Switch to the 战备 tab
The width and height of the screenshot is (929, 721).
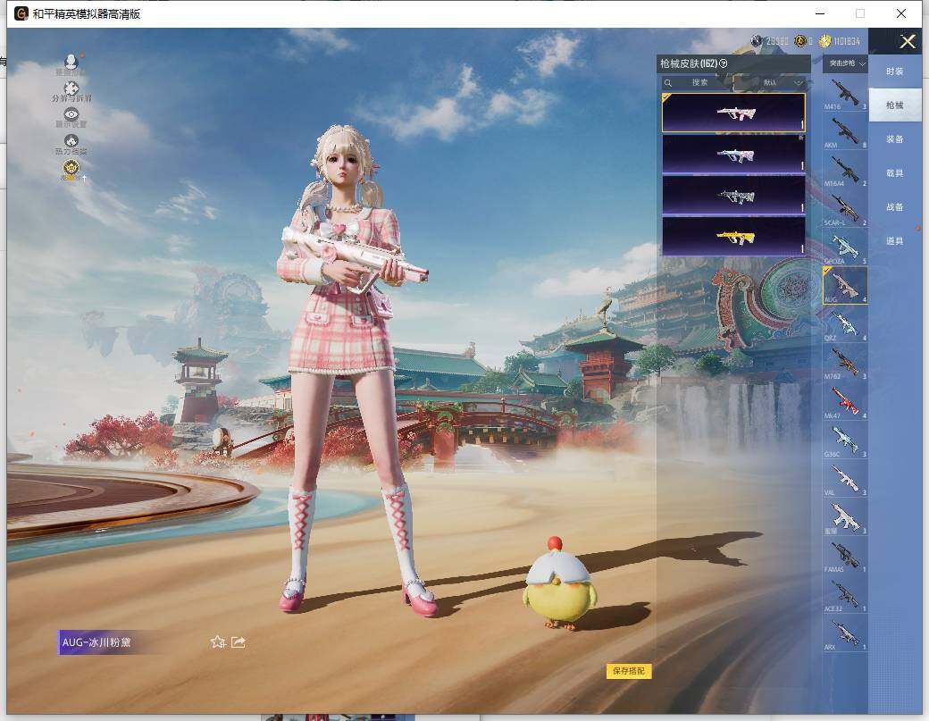pos(895,207)
